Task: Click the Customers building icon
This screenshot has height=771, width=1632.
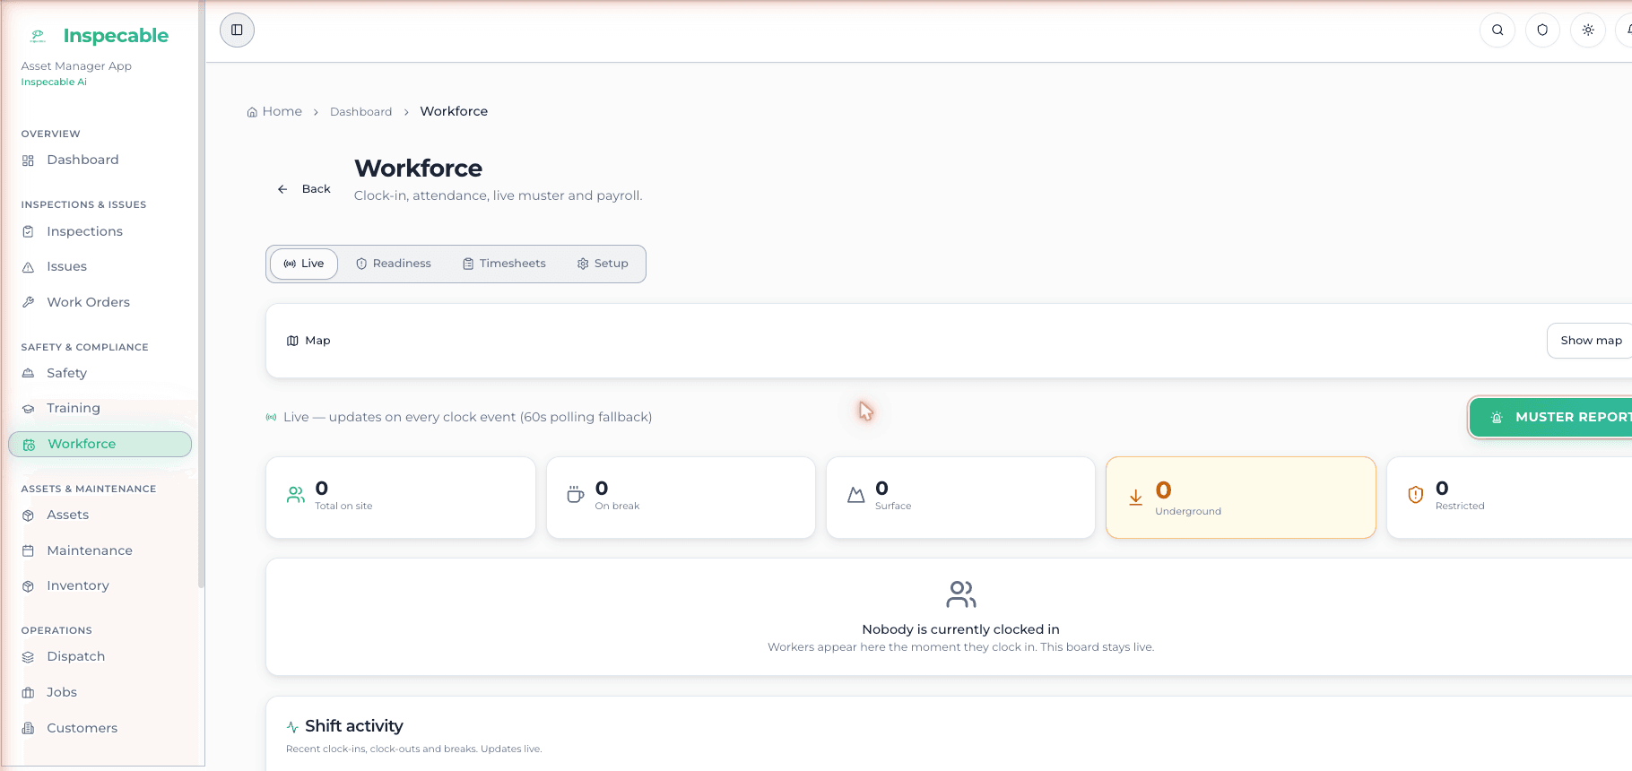Action: tap(28, 728)
